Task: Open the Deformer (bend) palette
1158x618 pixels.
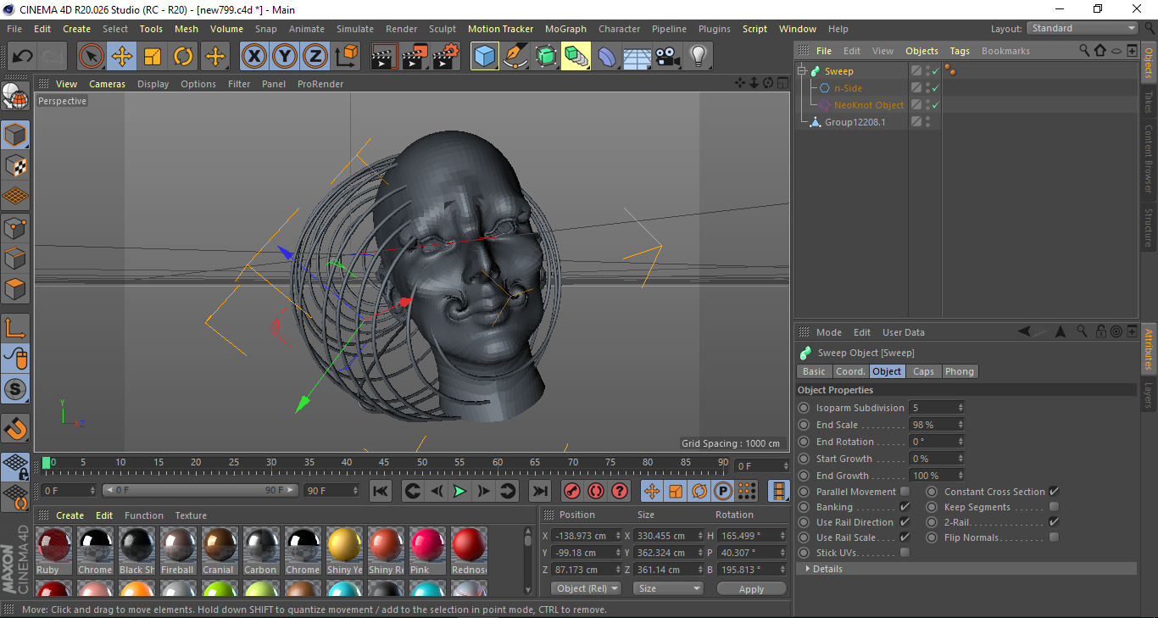Action: pos(607,57)
